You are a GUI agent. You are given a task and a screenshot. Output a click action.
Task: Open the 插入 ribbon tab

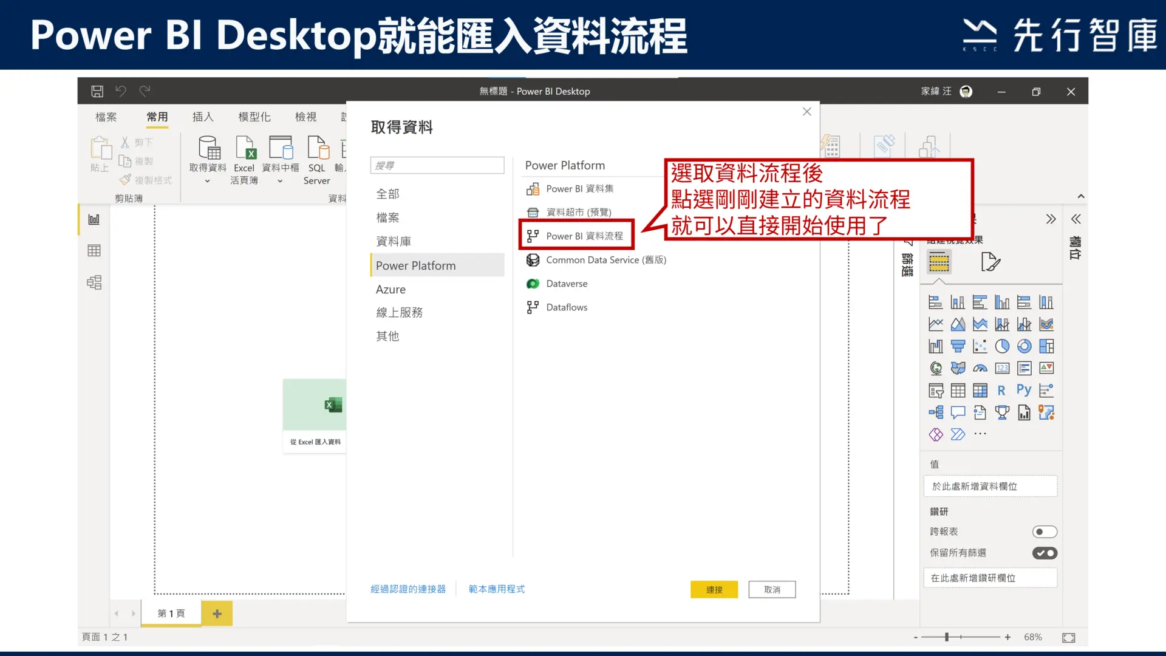coord(203,117)
